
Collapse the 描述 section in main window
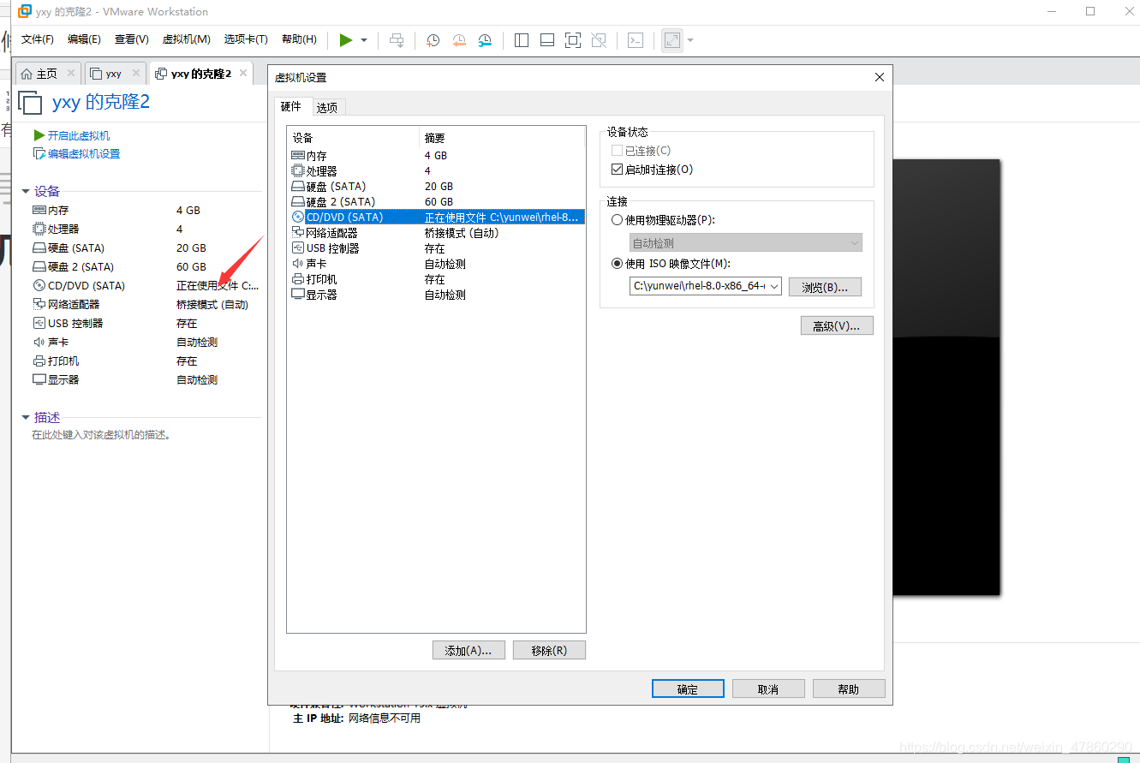(x=25, y=418)
